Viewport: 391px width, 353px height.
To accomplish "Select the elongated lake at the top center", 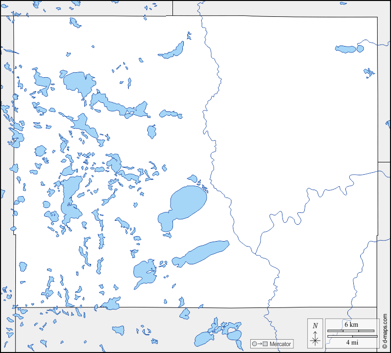I will click(172, 50).
